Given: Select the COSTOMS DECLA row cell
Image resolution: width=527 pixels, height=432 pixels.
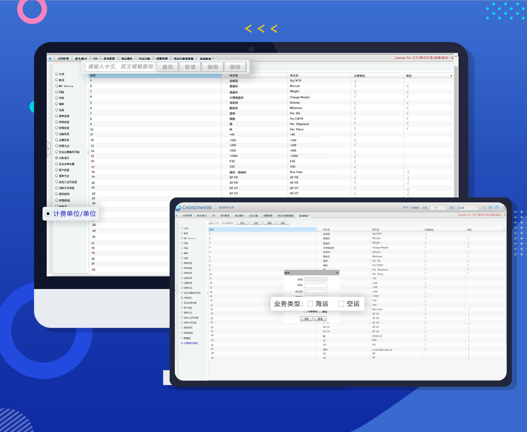Looking at the screenshot, I should tap(382, 350).
